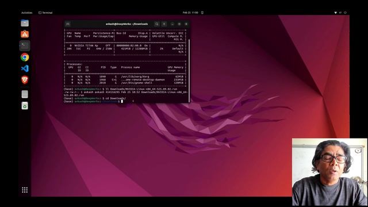Open the Terminal app menu in top bar

pyautogui.click(x=45, y=13)
